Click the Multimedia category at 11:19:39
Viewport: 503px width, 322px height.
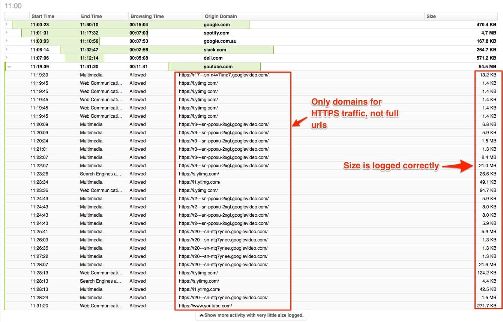click(x=91, y=75)
